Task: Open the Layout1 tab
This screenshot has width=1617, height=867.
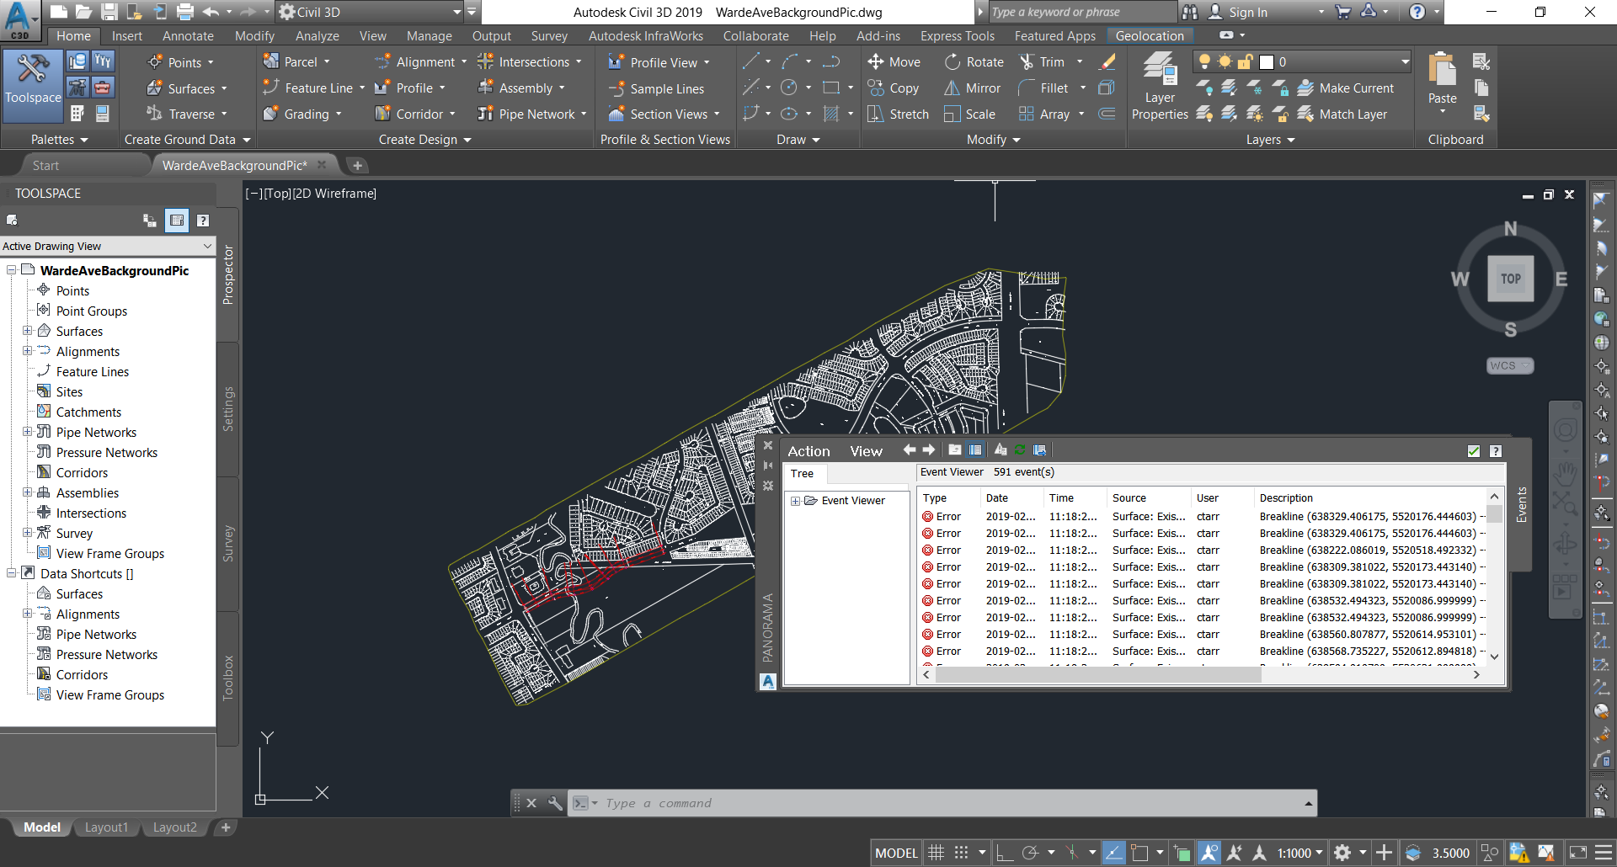Action: [x=106, y=827]
